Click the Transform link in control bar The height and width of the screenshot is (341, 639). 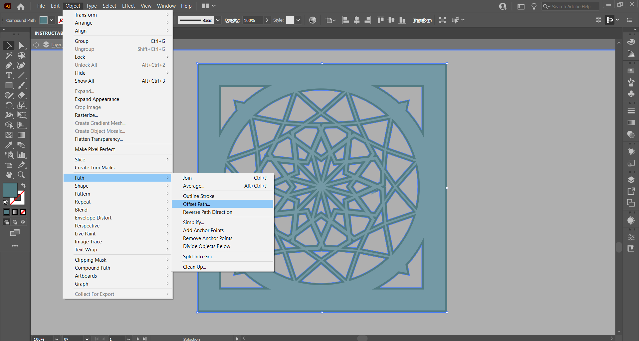pyautogui.click(x=422, y=20)
